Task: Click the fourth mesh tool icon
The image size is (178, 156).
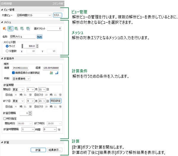Action: 22,28
